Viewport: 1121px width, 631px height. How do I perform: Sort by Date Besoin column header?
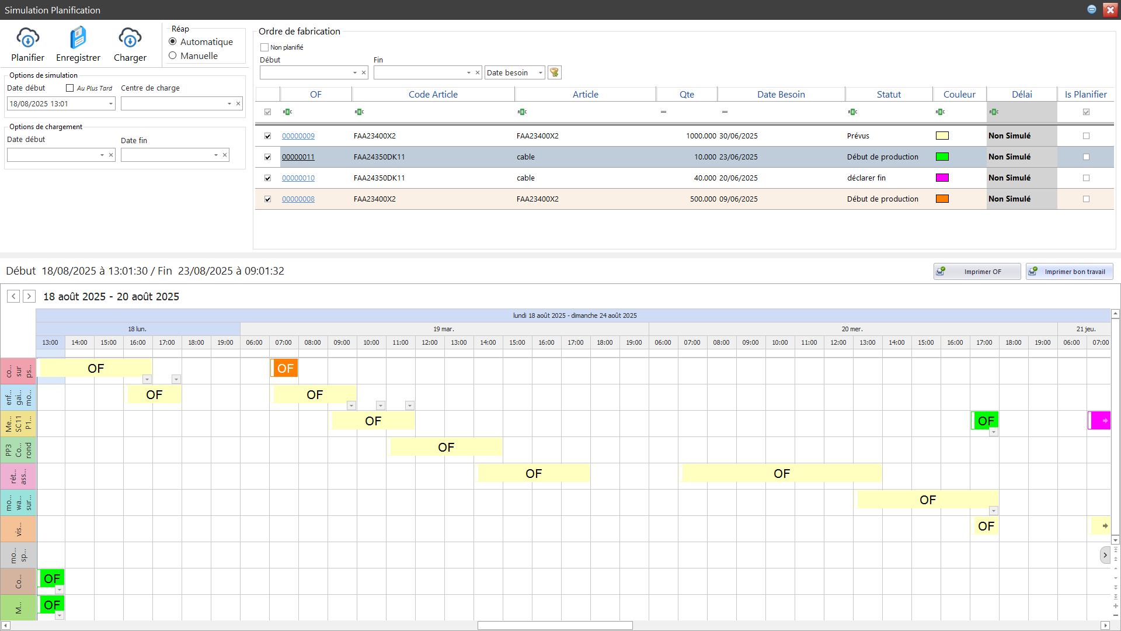point(781,94)
